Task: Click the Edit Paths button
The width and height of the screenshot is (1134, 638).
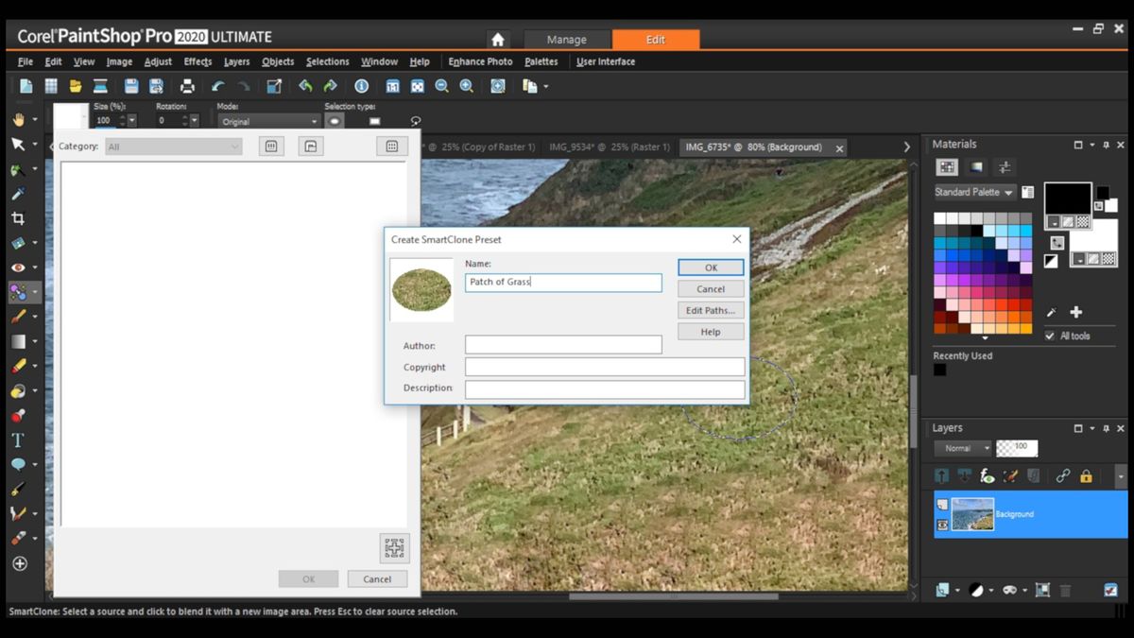Action: pyautogui.click(x=711, y=310)
